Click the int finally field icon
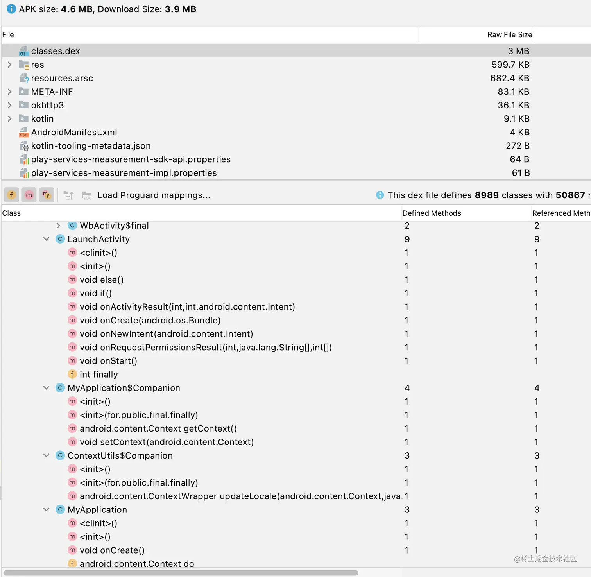The width and height of the screenshot is (591, 577). [72, 374]
